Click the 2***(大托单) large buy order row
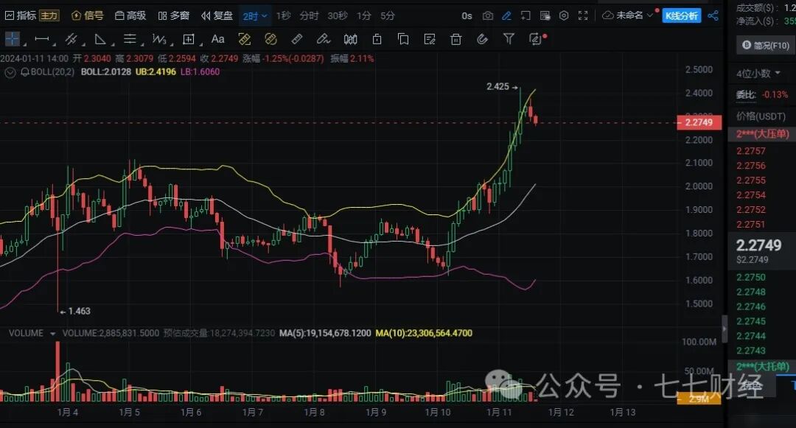Screen dimensions: 796x428 (x=761, y=366)
